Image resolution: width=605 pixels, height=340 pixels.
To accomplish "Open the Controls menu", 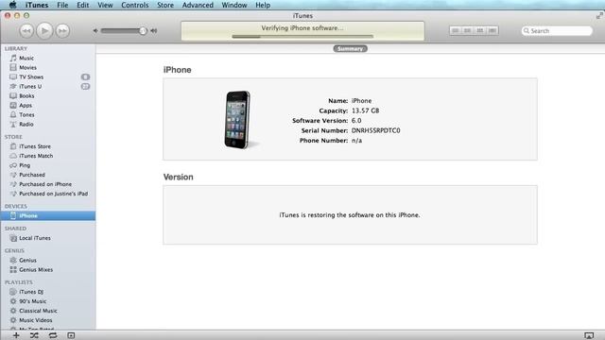I will pos(134,5).
